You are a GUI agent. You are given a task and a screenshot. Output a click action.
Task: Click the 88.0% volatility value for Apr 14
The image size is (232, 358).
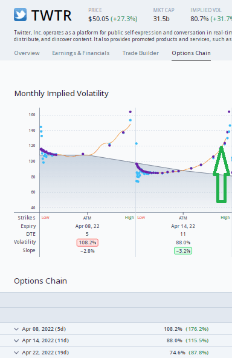tap(183, 242)
